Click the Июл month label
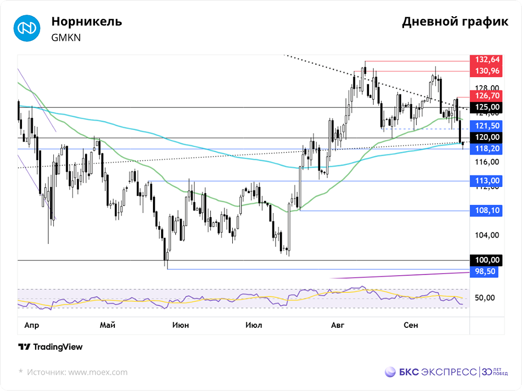This screenshot has width=522, height=391. tap(254, 325)
